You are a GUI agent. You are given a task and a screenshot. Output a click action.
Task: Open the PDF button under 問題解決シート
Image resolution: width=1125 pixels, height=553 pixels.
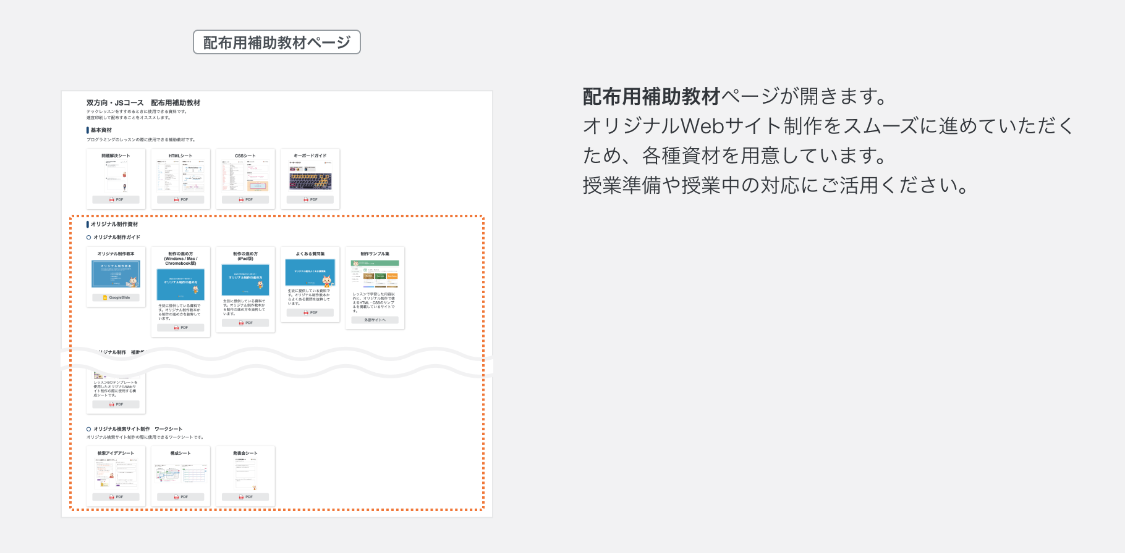click(116, 199)
